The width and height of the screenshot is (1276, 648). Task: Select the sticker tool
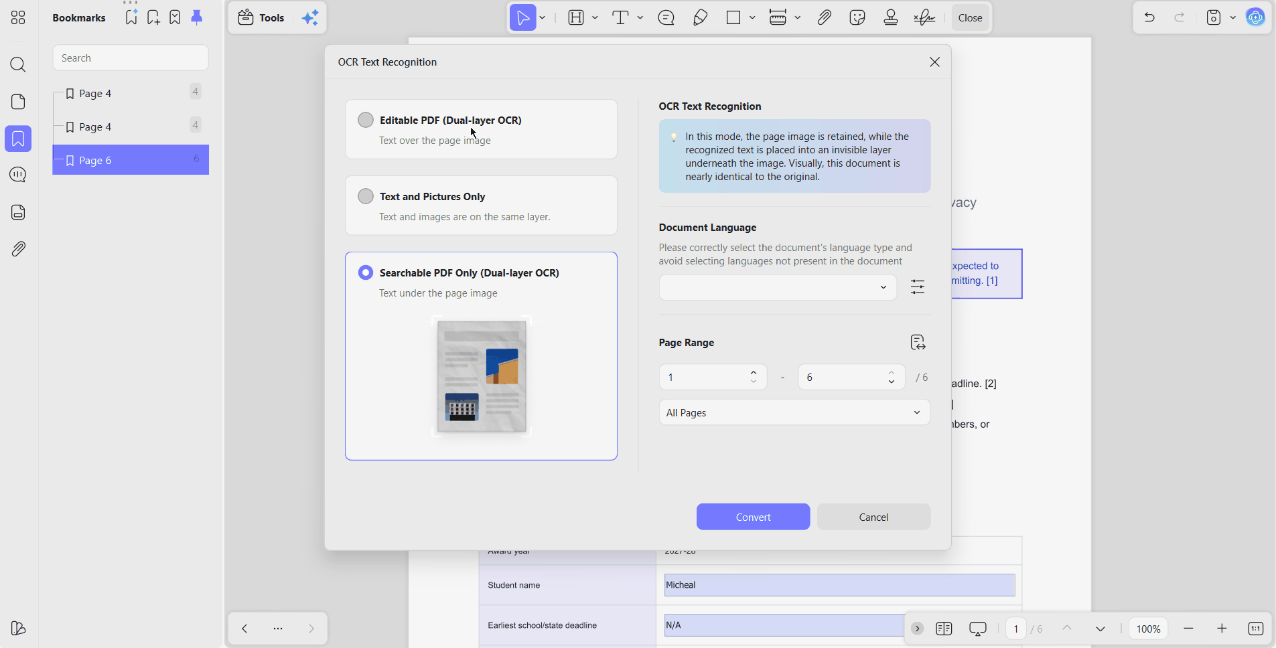[x=857, y=17]
